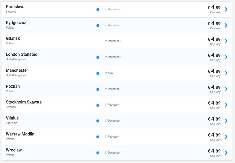Click the info icon in the Bratislava row
The image size is (235, 163).
tap(98, 9)
